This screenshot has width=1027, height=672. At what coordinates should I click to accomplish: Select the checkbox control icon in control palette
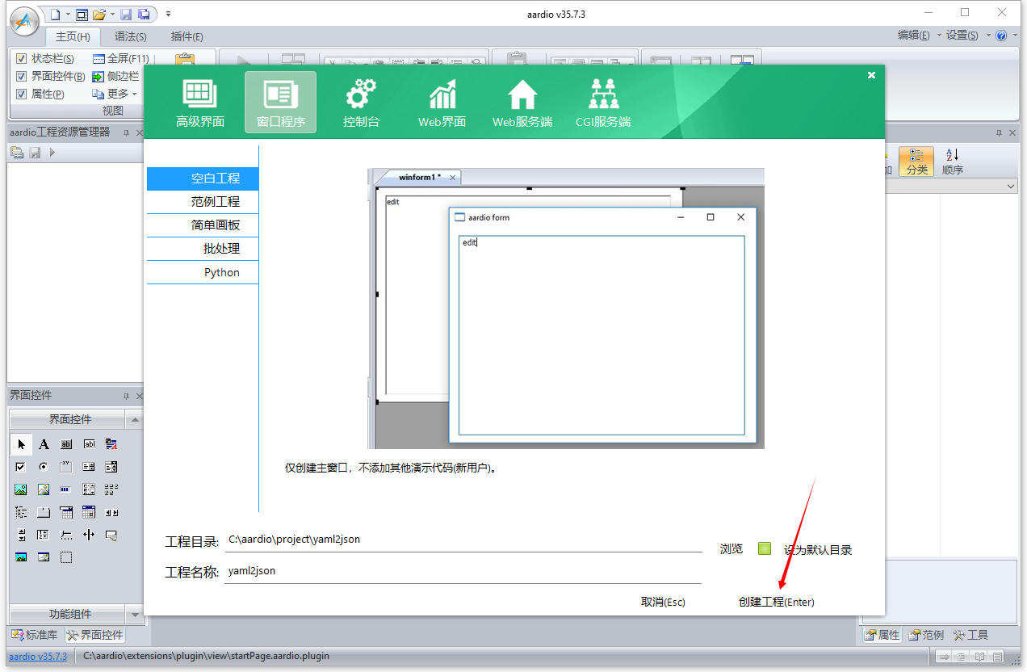click(x=20, y=466)
